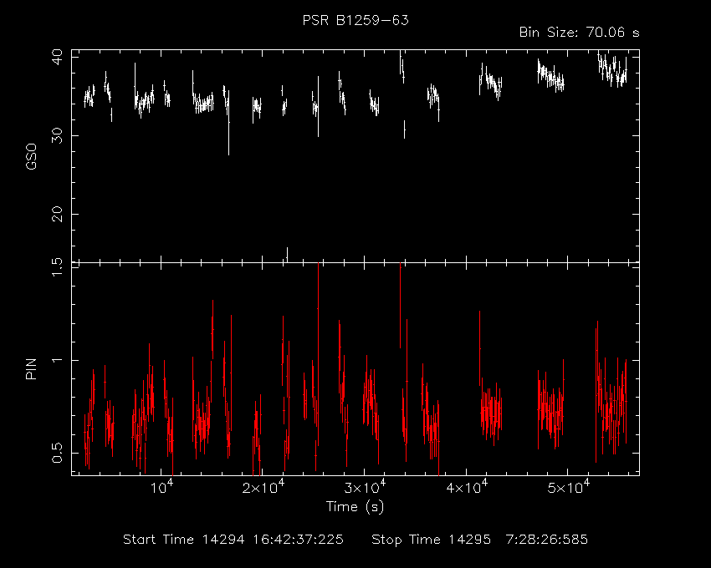Click the PIN axis tick label 0.5
This screenshot has height=568, width=711.
[57, 453]
